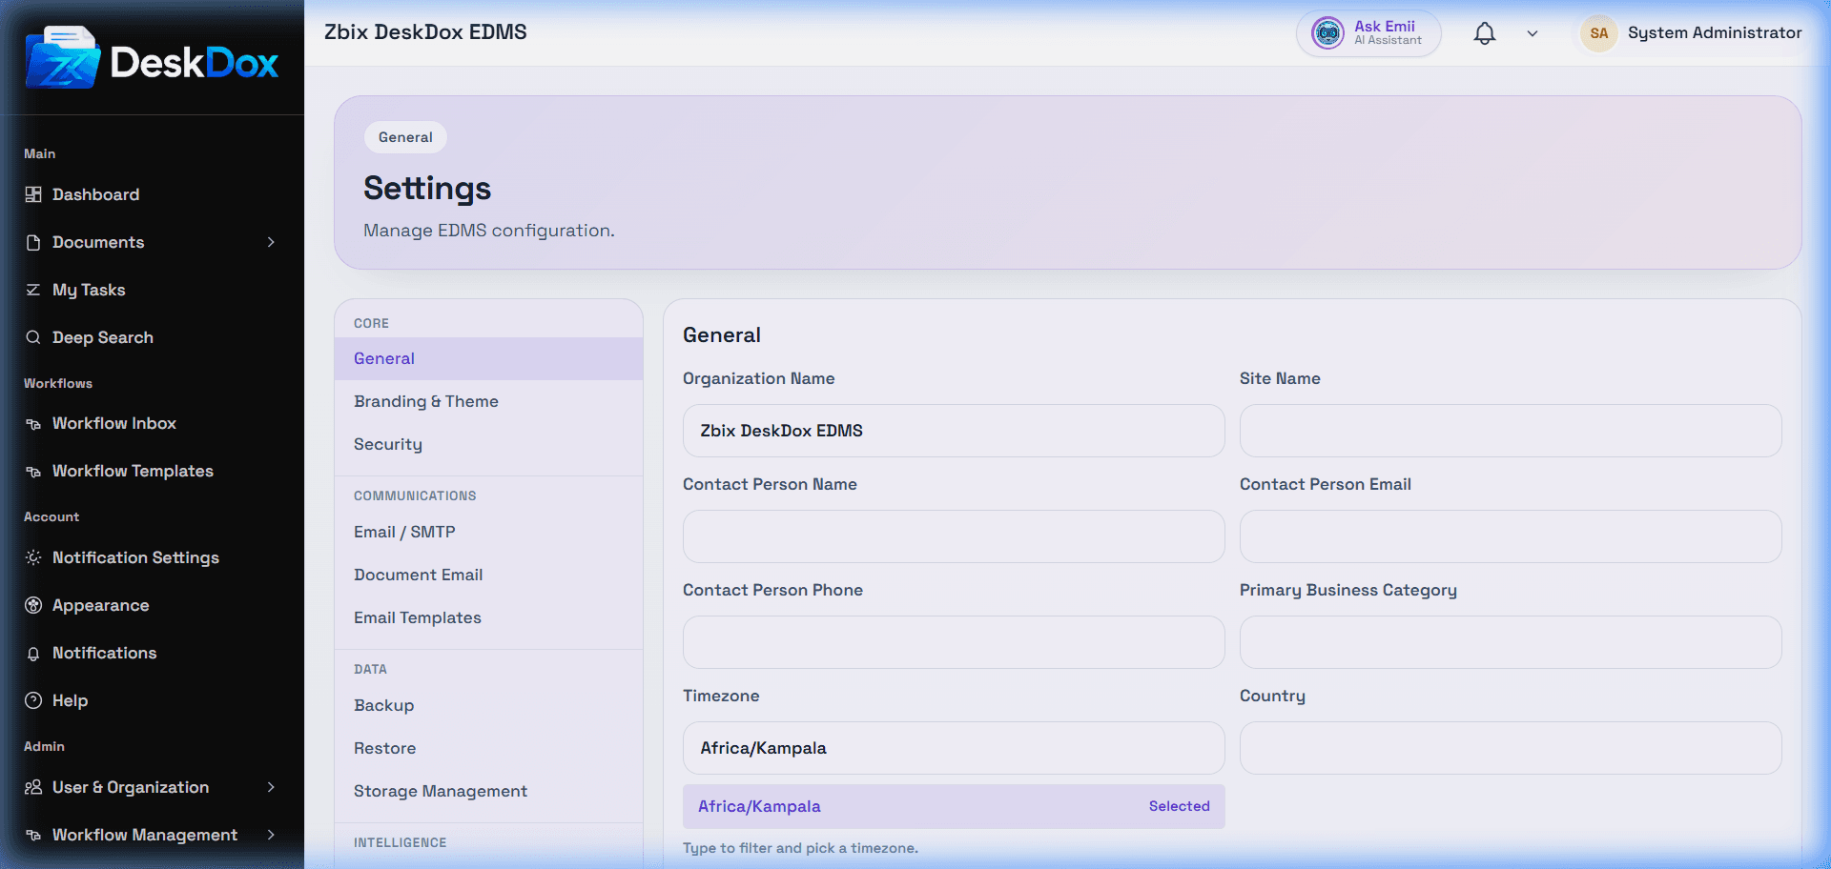1831x869 pixels.
Task: Expand the Workflow Management chevron
Action: click(271, 835)
